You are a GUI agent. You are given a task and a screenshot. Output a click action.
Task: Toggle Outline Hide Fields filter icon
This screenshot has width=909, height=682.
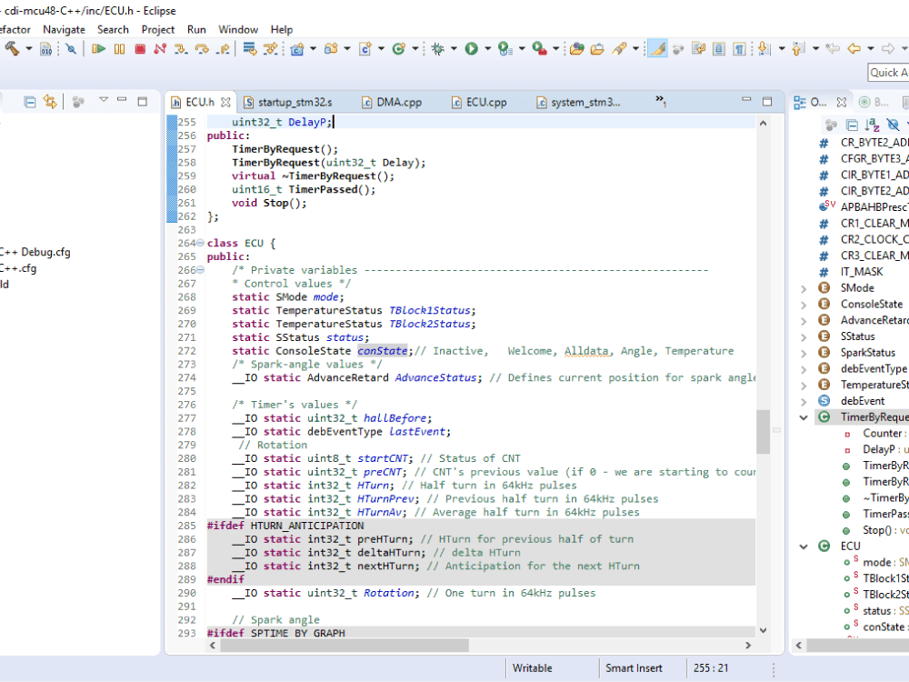893,125
